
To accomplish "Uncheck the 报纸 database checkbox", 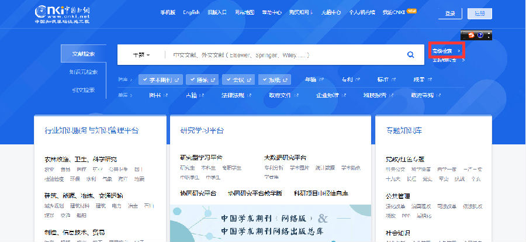I will coord(264,80).
